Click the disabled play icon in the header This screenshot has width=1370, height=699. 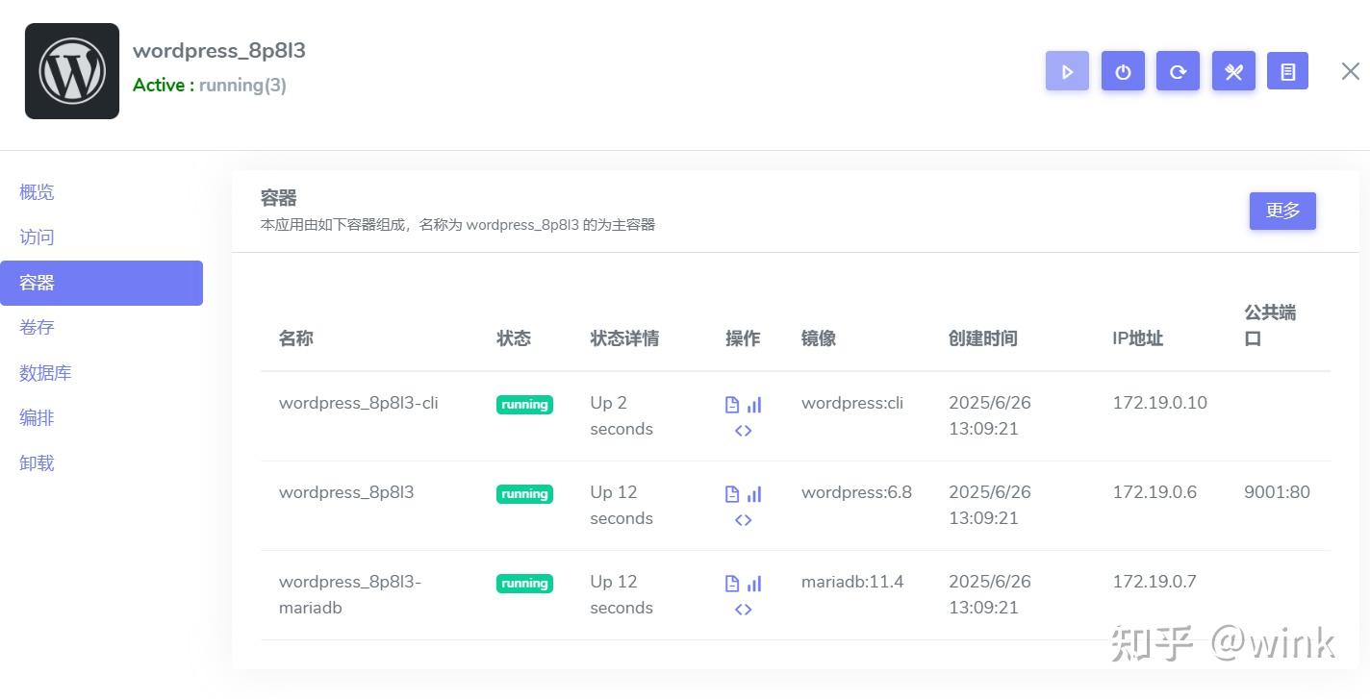point(1067,70)
